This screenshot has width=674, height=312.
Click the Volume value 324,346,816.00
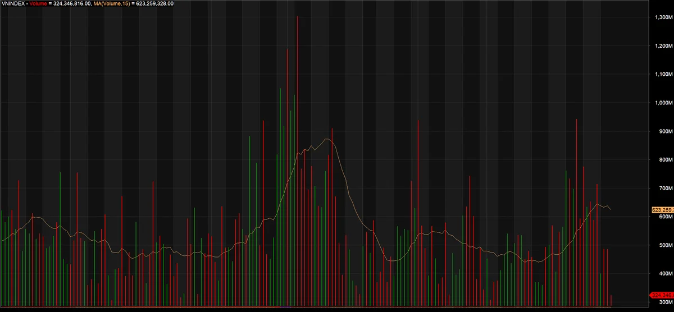(71, 3)
